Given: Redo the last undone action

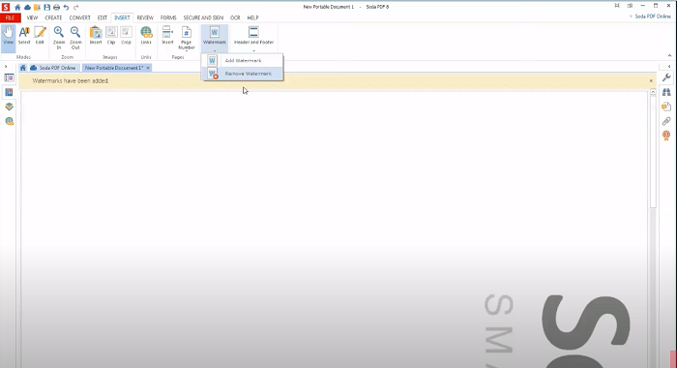Looking at the screenshot, I should [76, 7].
